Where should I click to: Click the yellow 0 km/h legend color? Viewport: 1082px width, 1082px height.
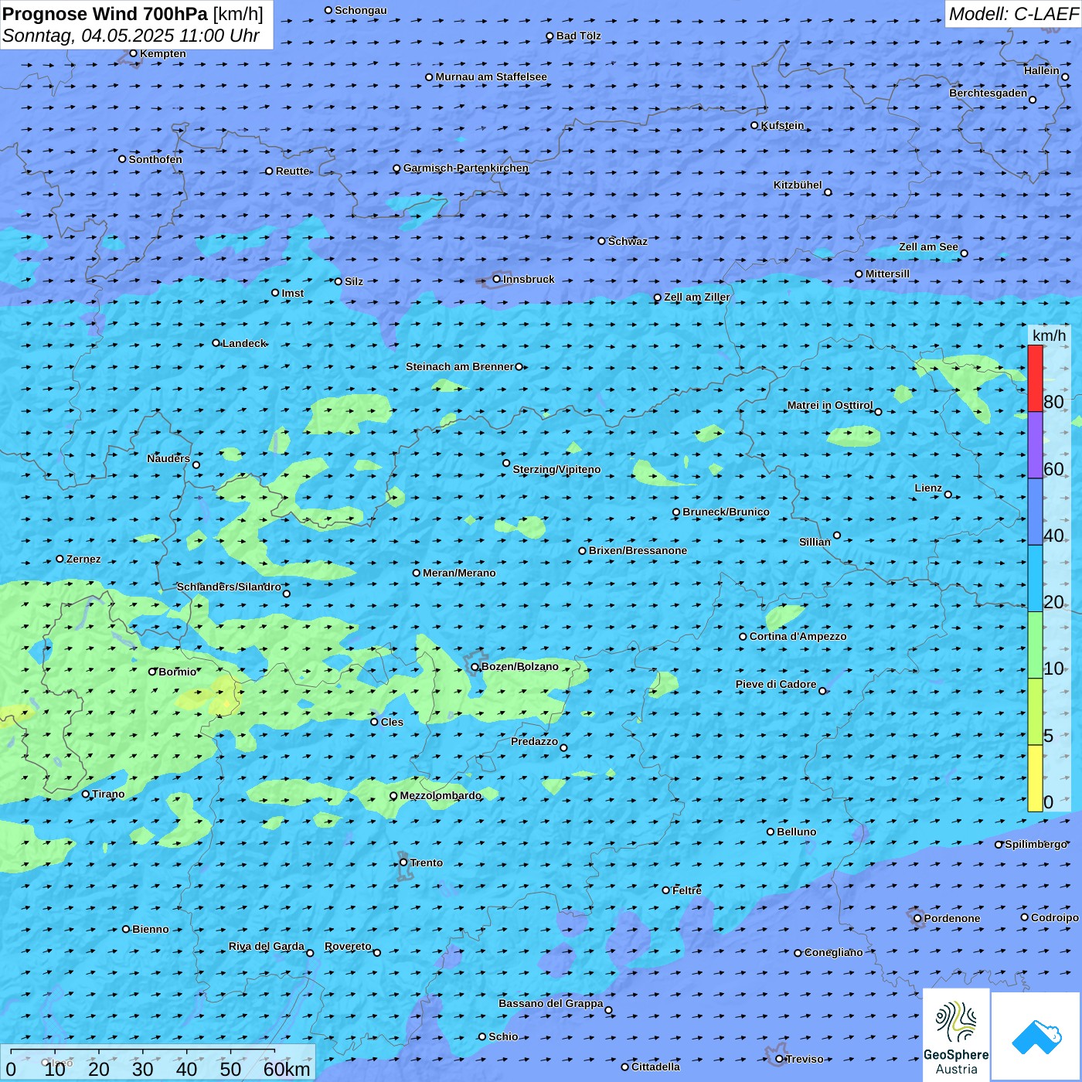point(1035,778)
